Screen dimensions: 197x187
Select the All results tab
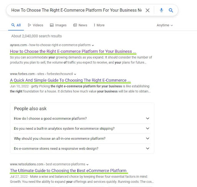click(x=16, y=25)
